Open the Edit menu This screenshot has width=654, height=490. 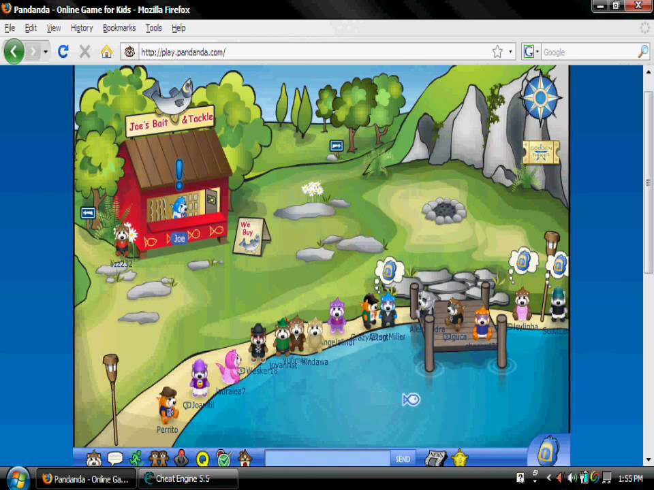(x=31, y=28)
